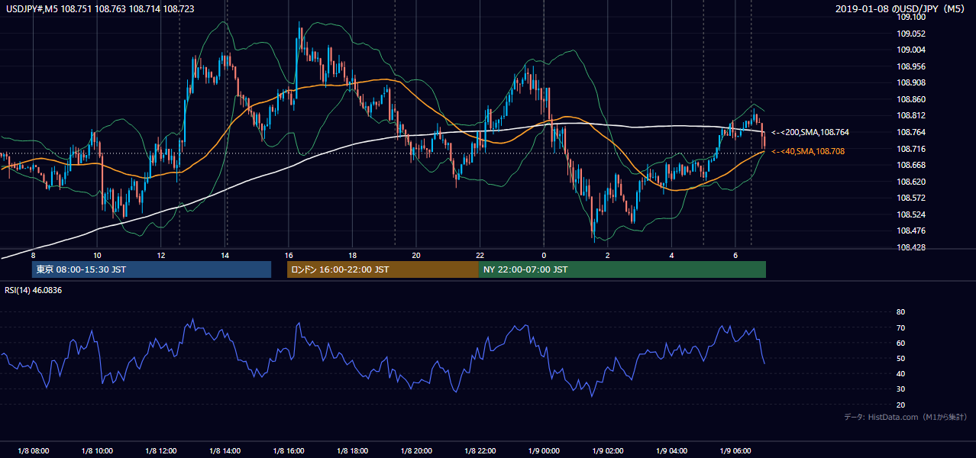
Task: Click the 109.052 price axis label
Action: point(910,34)
